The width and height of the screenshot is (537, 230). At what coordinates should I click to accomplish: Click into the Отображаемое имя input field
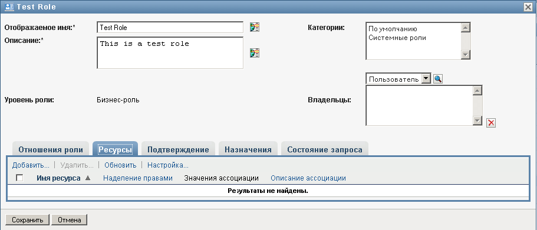tap(170, 27)
